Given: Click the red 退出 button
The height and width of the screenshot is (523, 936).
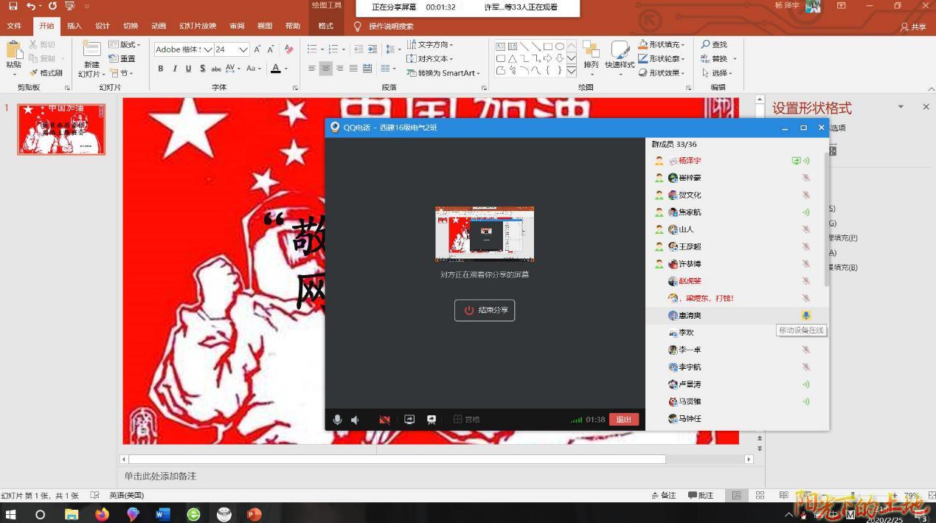Looking at the screenshot, I should pyautogui.click(x=623, y=420).
